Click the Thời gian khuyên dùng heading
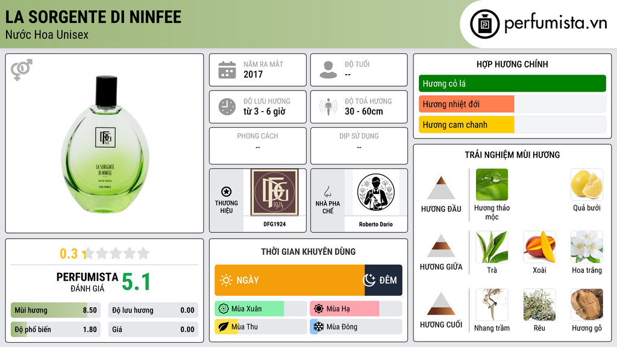This screenshot has height=347, width=617. tap(308, 251)
